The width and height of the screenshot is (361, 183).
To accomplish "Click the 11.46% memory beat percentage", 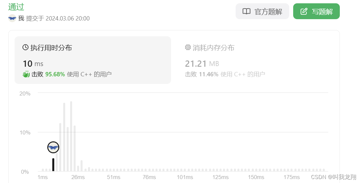I will 208,74.
